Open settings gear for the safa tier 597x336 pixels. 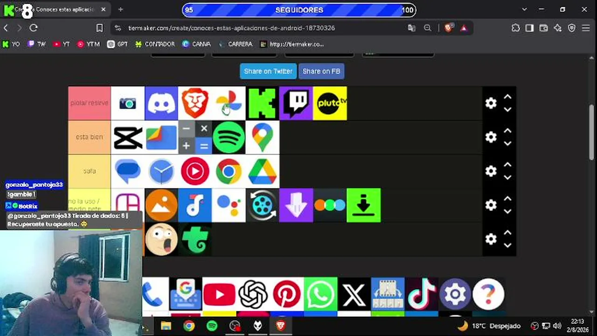point(491,171)
